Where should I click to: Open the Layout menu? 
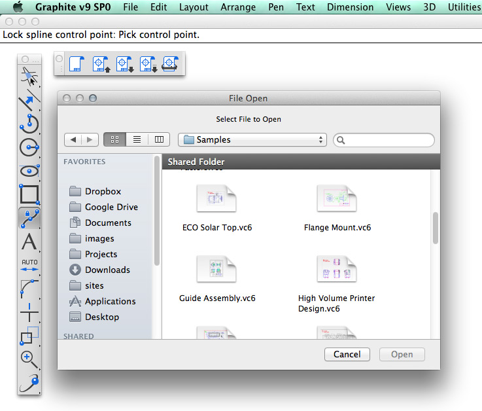click(x=194, y=7)
